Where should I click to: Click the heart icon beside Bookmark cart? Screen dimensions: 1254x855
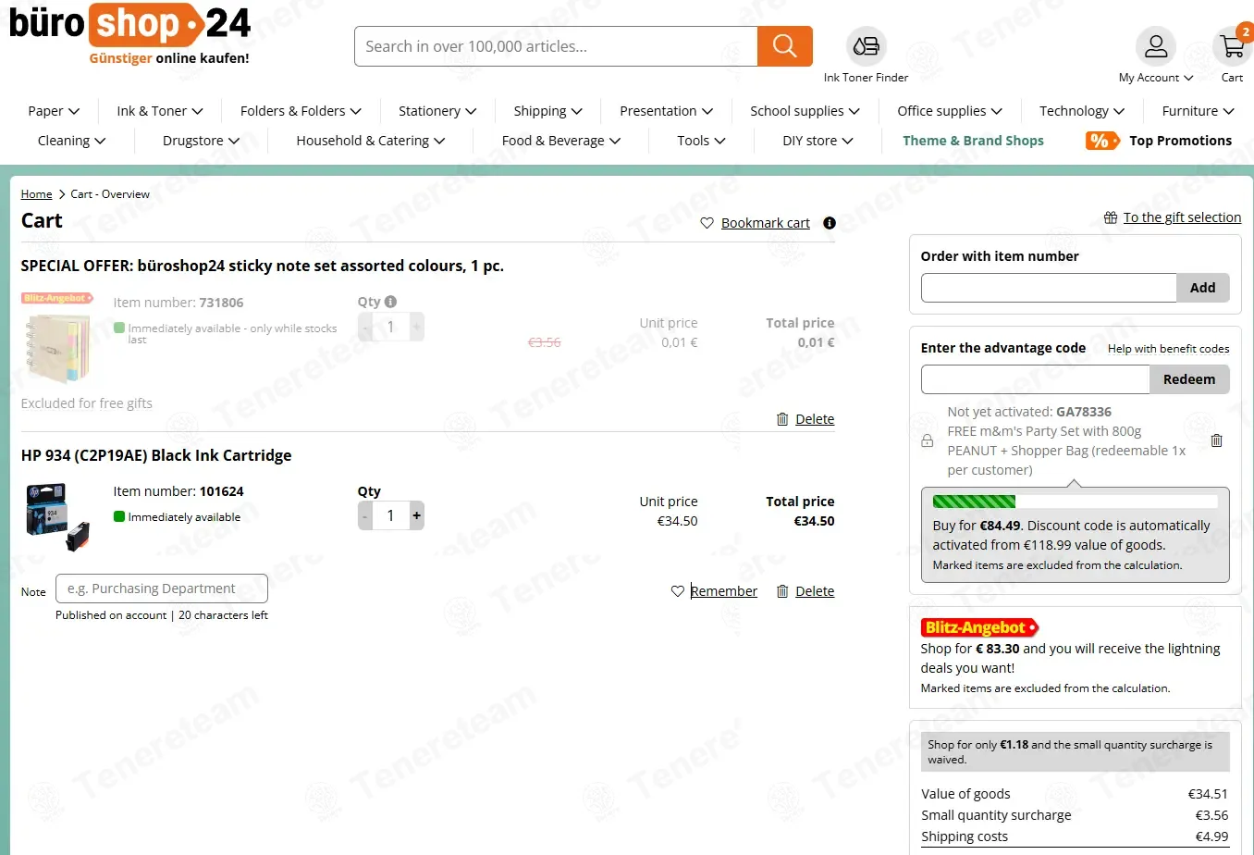coord(707,223)
